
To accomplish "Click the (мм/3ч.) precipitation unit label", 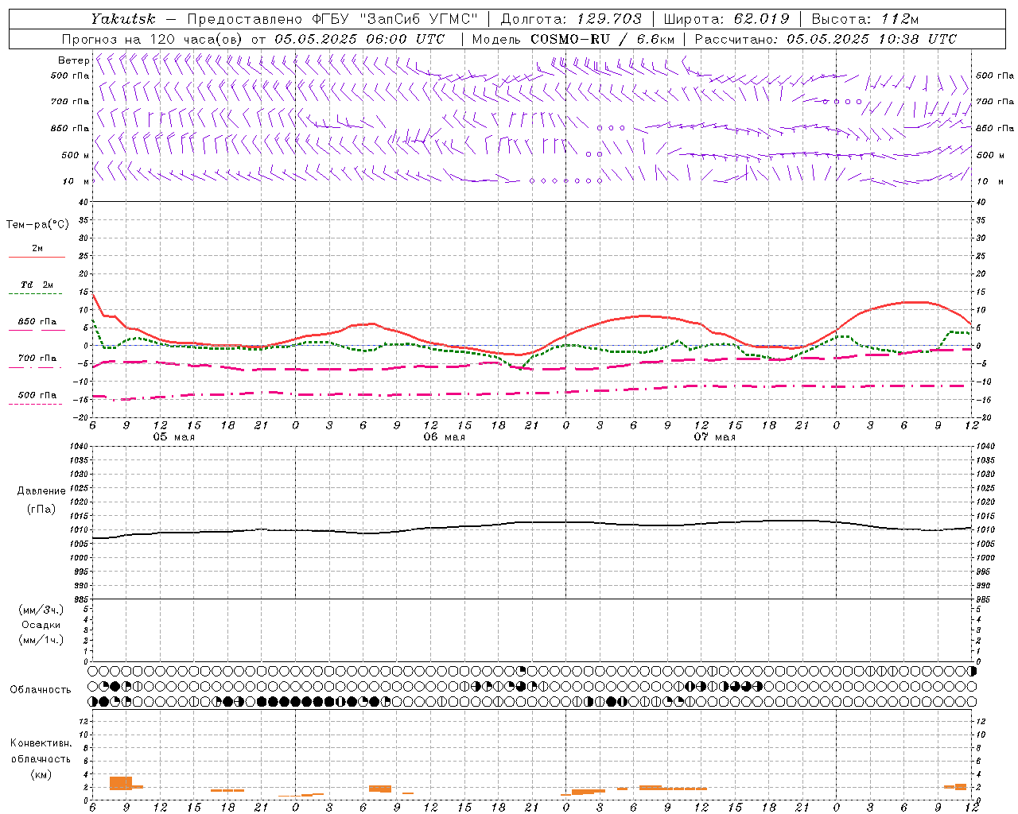I will point(41,610).
